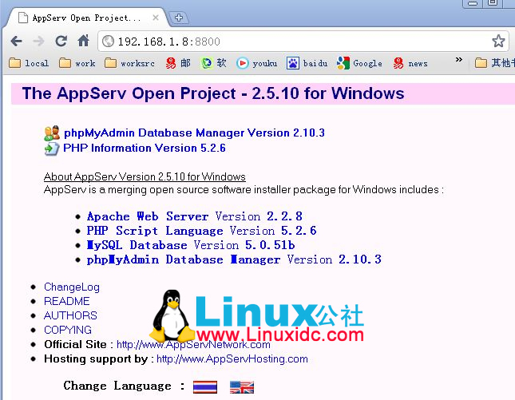Open the baidu bookmark
The image size is (515, 400).
307,63
